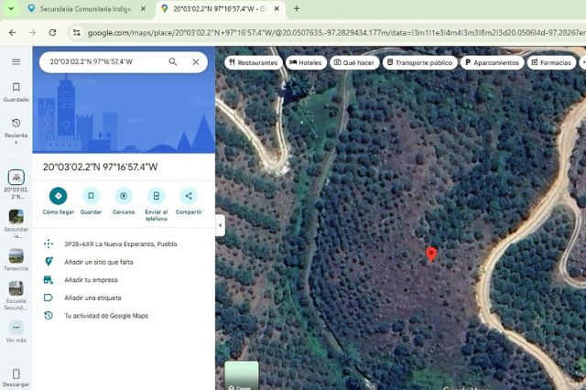Filter by Restaurantes chip
The height and width of the screenshot is (390, 586).
pyautogui.click(x=254, y=63)
